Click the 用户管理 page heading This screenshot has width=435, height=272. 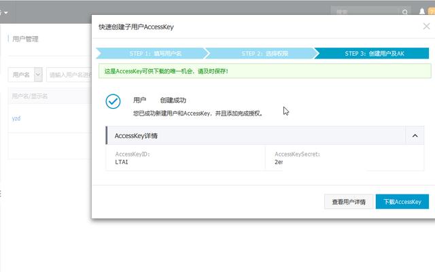(x=26, y=39)
